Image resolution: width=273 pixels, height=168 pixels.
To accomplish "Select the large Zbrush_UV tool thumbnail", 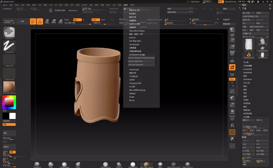I will click(249, 45).
